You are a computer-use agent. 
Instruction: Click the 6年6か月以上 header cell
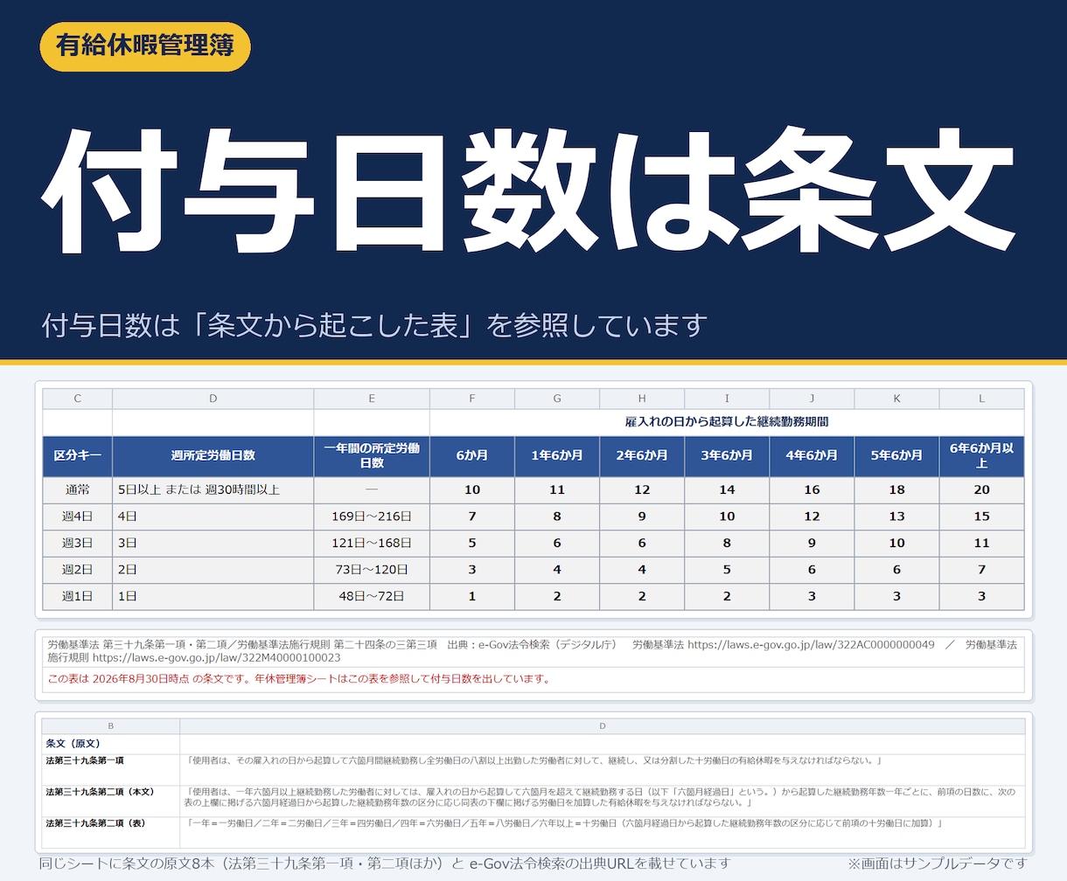tap(981, 456)
